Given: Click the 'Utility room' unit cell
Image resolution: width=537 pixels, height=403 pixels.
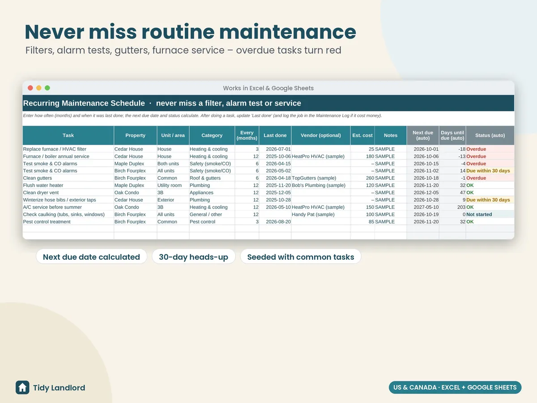Looking at the screenshot, I should 173,185.
